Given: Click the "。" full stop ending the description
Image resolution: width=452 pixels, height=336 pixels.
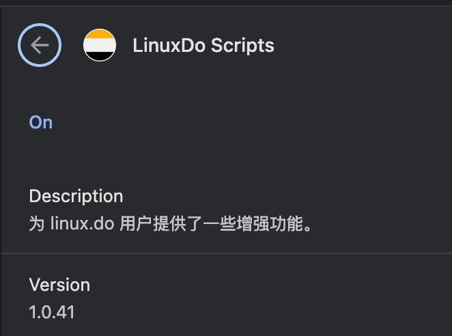Looking at the screenshot, I should point(307,228).
